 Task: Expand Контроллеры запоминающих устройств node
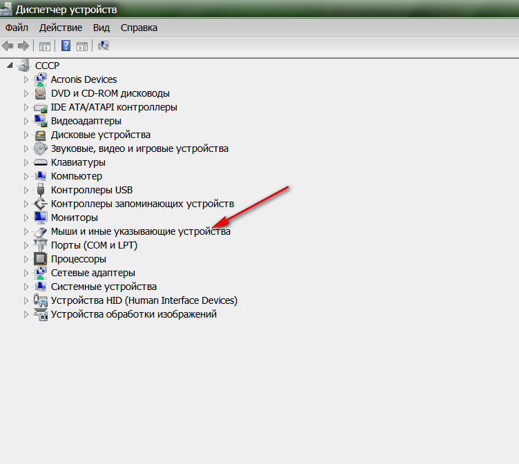tap(26, 204)
